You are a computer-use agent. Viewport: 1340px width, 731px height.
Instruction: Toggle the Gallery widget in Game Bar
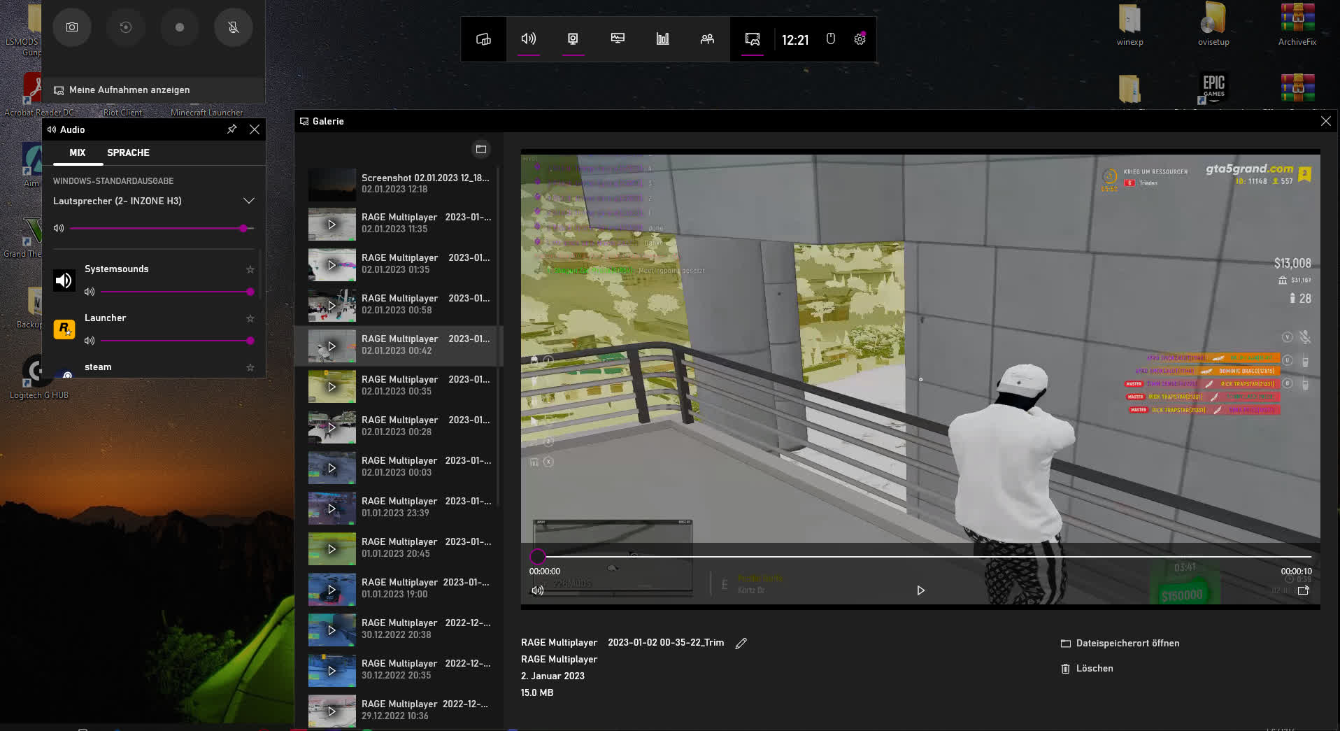[753, 39]
